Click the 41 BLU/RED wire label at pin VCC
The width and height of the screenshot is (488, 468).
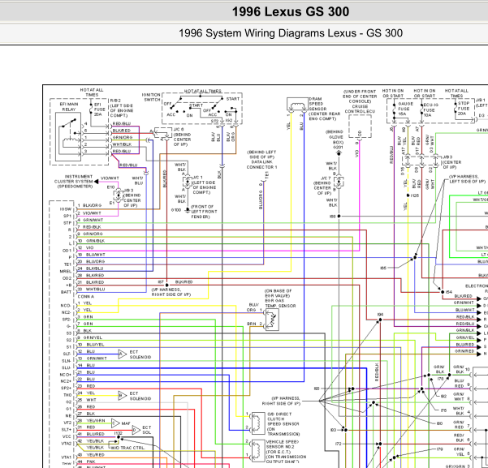91,434
